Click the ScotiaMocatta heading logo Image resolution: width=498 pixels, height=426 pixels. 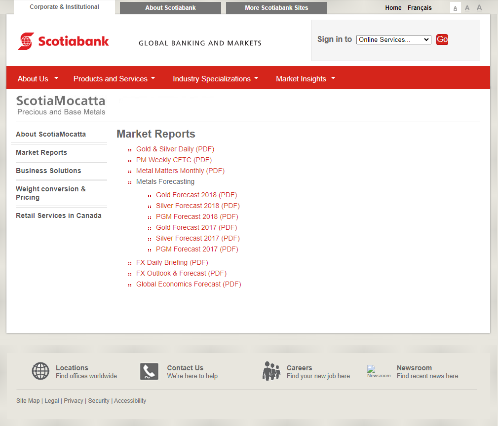61,105
